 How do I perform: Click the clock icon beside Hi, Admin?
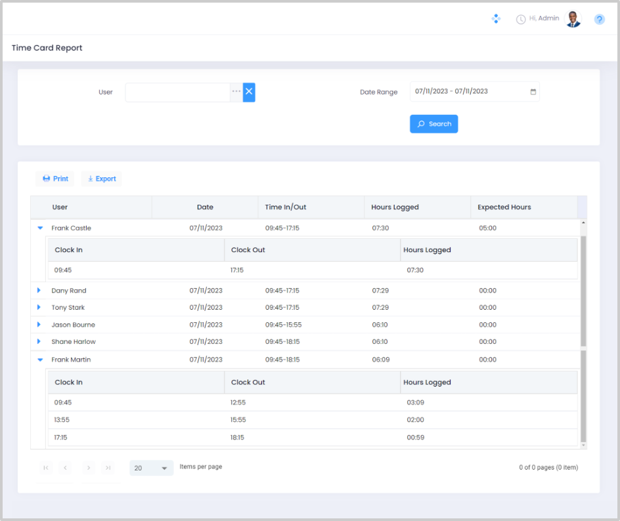[x=521, y=20]
